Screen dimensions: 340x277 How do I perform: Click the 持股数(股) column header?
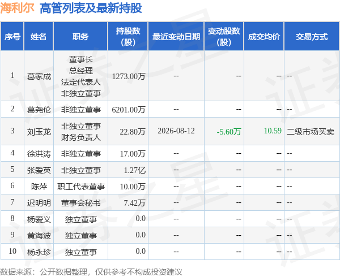click(128, 36)
